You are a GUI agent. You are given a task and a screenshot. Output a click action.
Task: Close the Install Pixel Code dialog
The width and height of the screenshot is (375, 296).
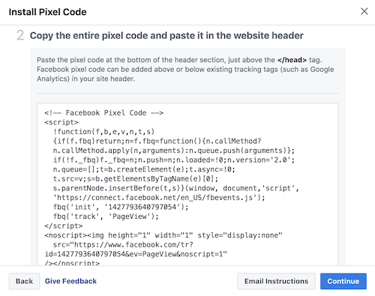(x=364, y=11)
